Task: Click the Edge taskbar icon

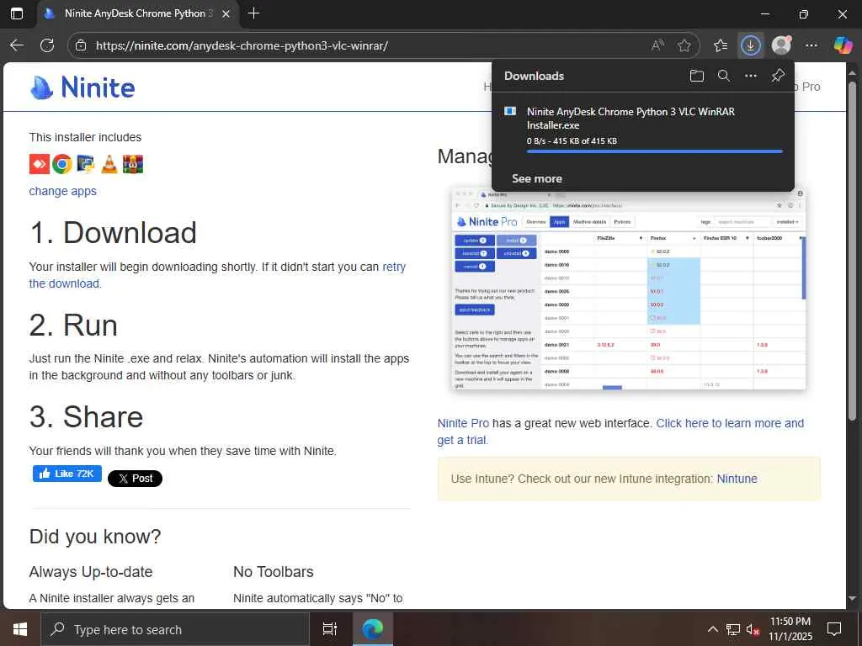Action: 372,629
